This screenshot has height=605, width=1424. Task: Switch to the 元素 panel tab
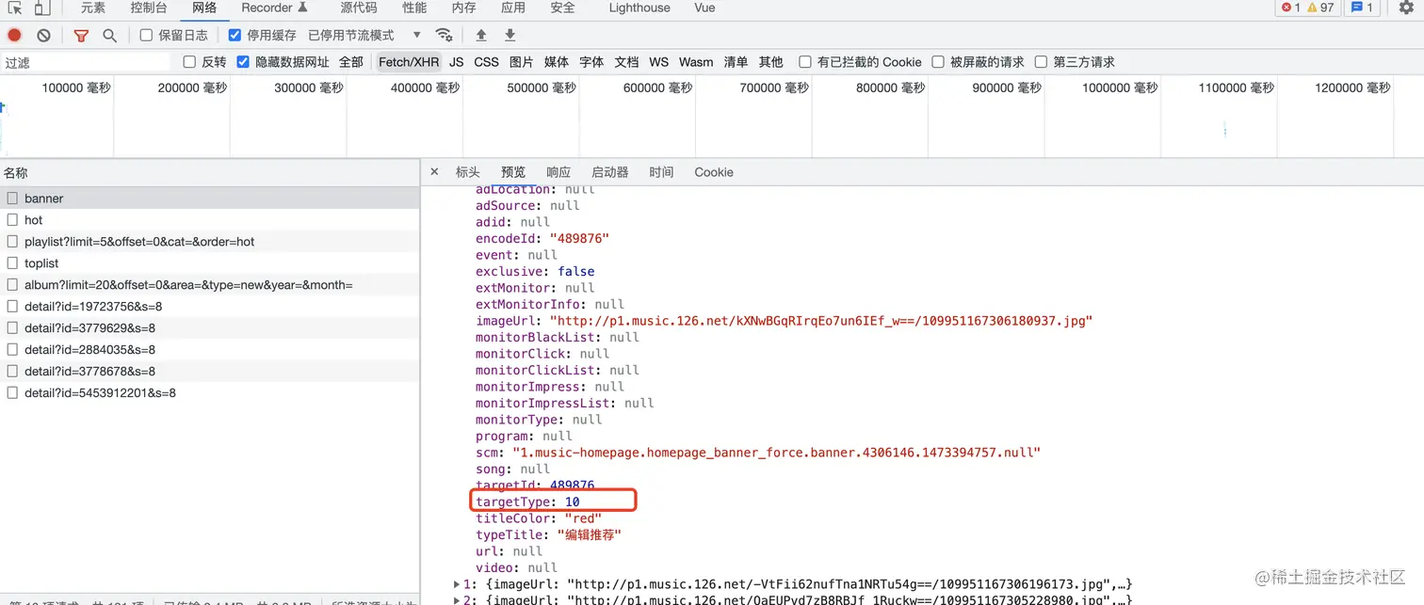click(93, 8)
